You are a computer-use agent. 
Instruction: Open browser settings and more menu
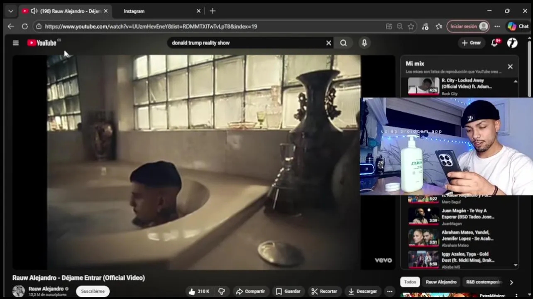coord(497,26)
